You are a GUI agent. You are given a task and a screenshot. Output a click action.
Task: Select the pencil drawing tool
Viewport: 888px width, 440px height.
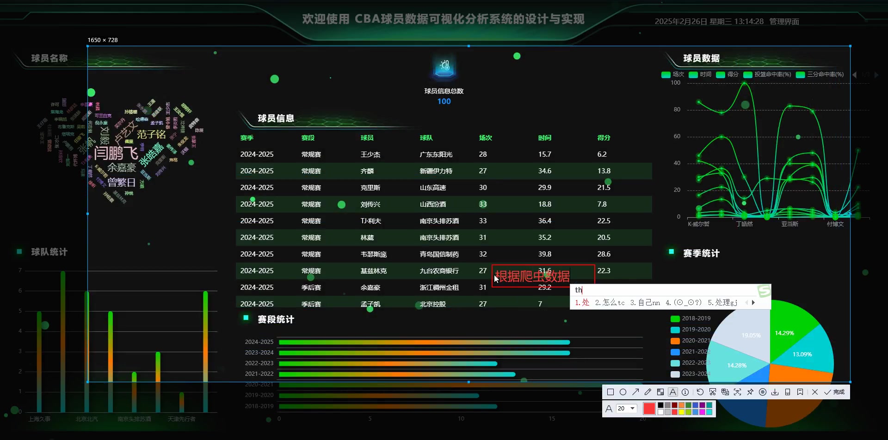point(648,392)
